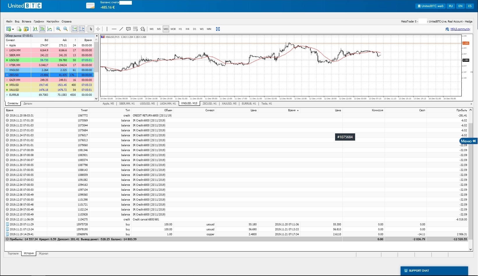478x276 pixels.
Task: Select the text label tool
Action: [x=128, y=29]
